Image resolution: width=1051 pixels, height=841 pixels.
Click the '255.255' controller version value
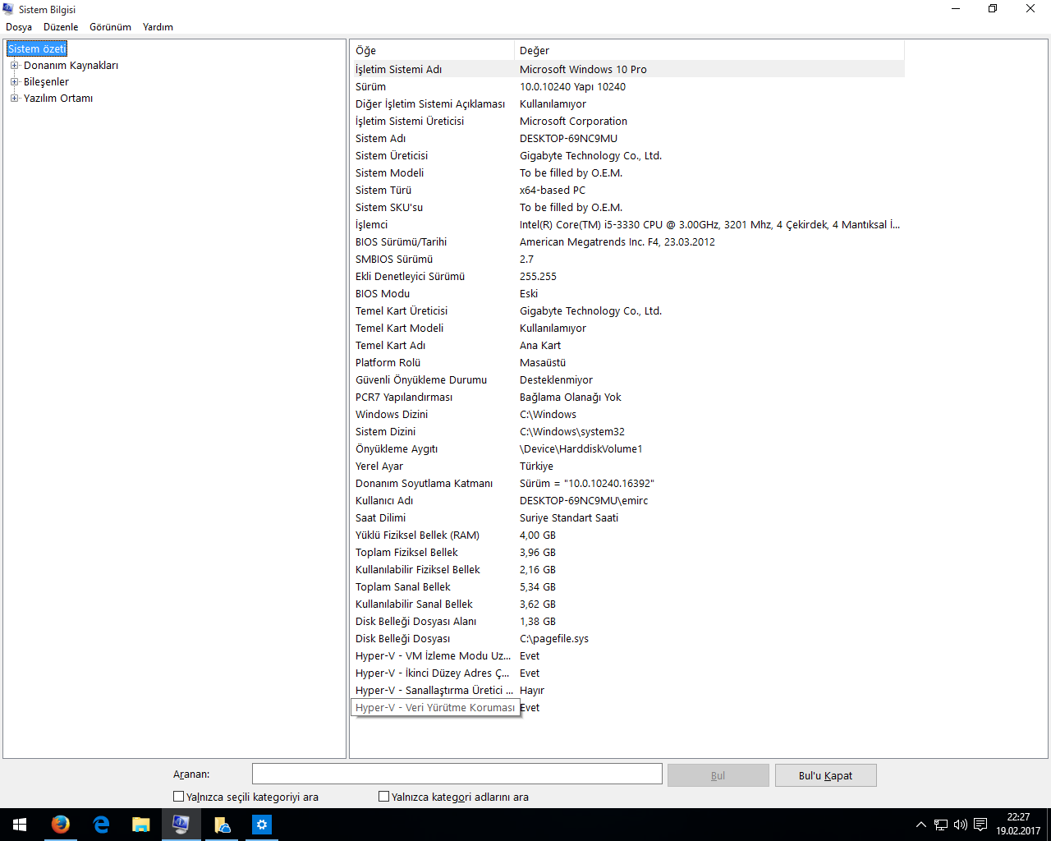(538, 277)
